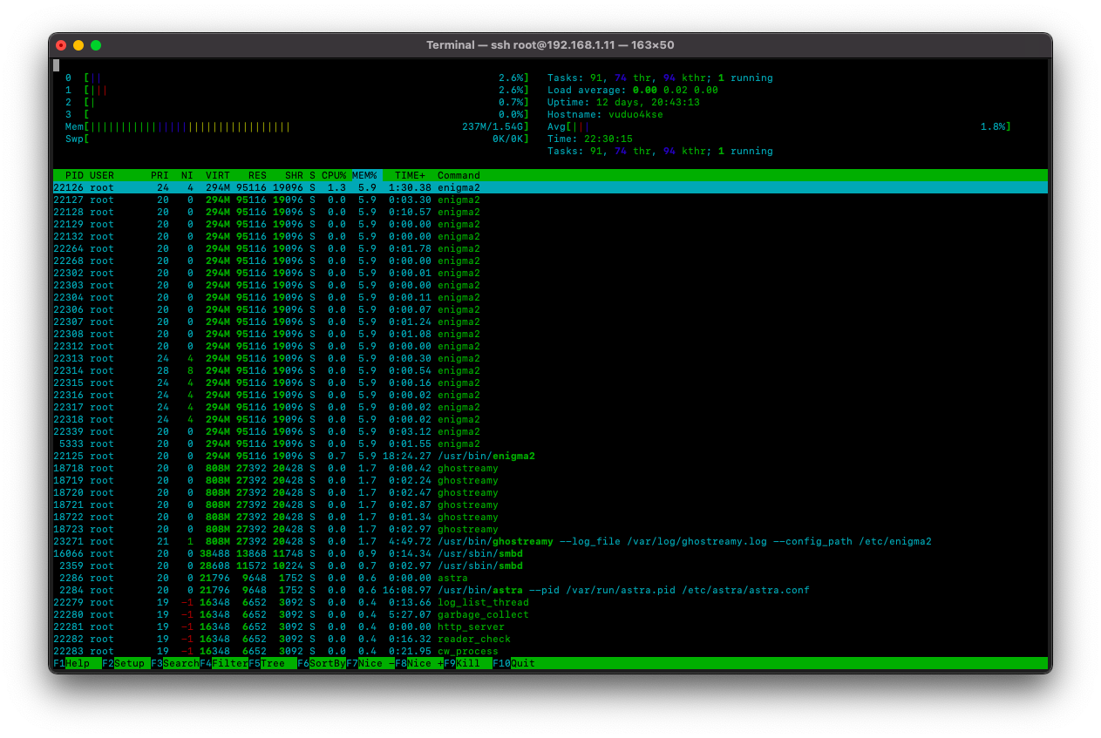The width and height of the screenshot is (1101, 738).
Task: Sort by the TIME+ column header
Action: (410, 175)
